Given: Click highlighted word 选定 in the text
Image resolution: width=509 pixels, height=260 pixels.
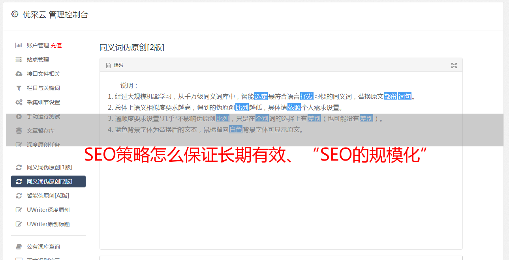Looking at the screenshot, I should coord(261,96).
